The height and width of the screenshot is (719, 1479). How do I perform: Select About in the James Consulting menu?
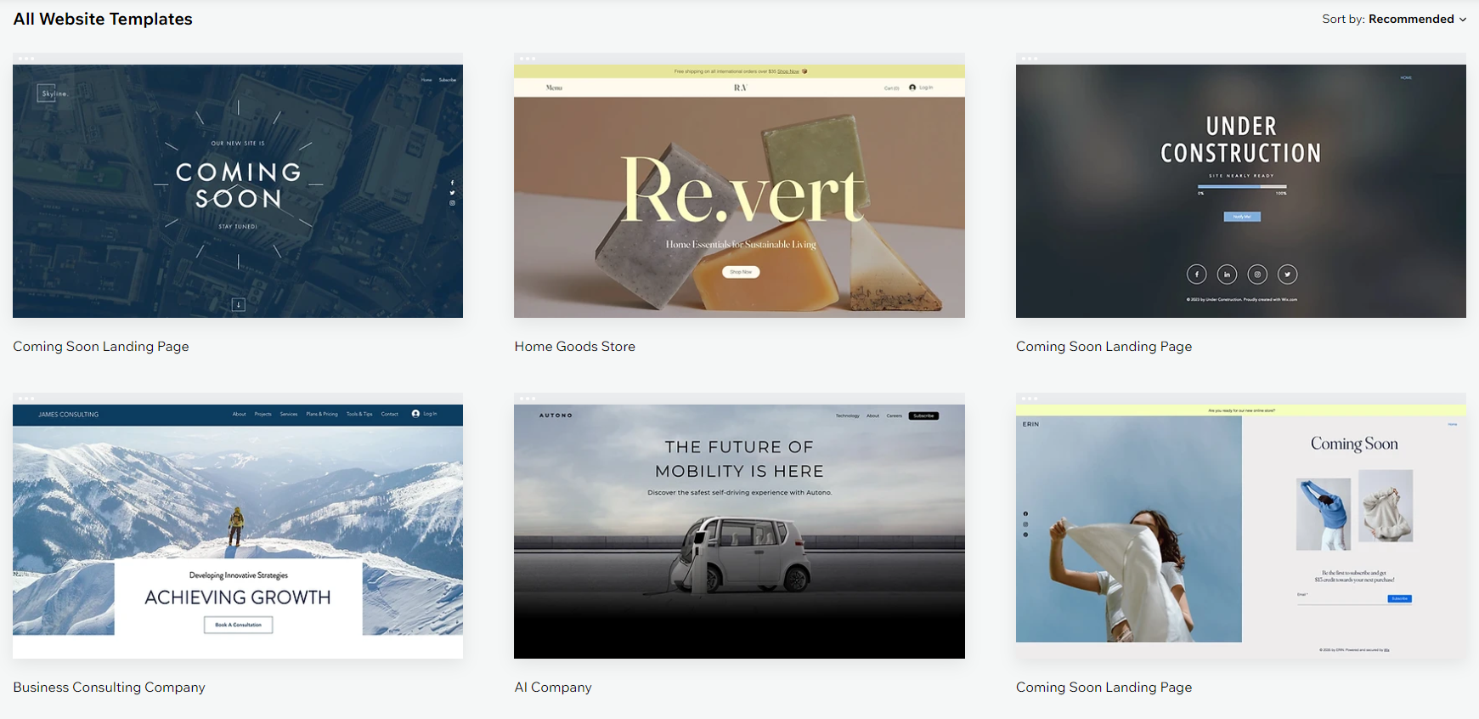[x=240, y=414]
